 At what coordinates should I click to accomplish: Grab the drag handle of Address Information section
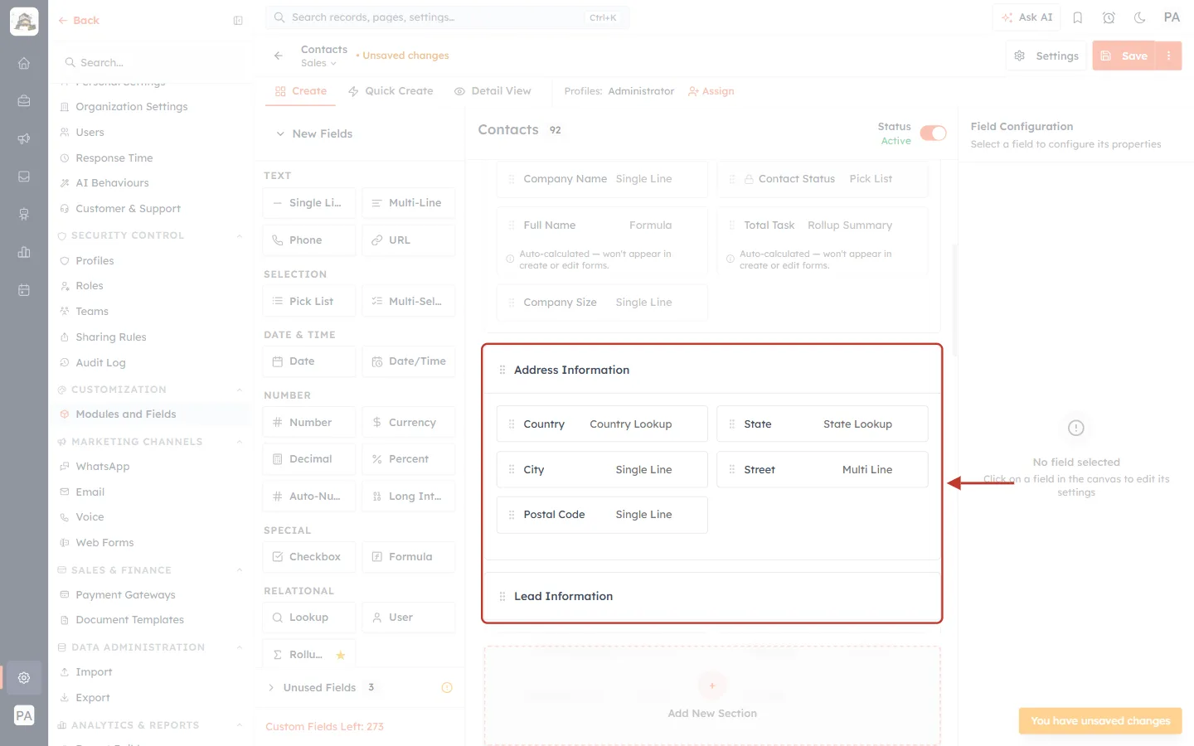502,370
